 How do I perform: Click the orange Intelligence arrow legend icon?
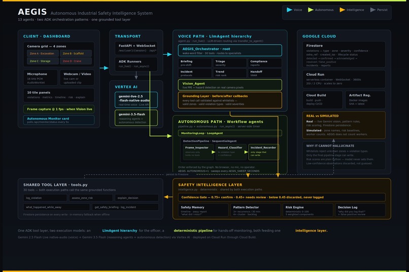(x=342, y=10)
